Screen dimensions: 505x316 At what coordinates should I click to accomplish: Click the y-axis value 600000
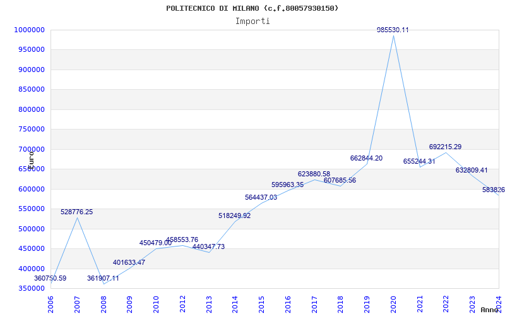tap(31, 189)
